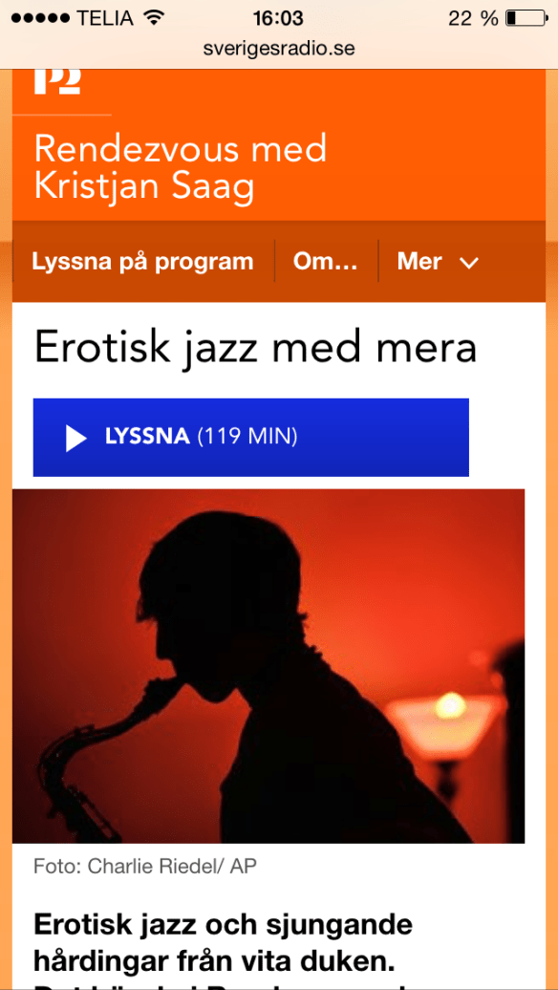Click the (119 MIN) duration text
This screenshot has height=990, width=558.
(247, 437)
